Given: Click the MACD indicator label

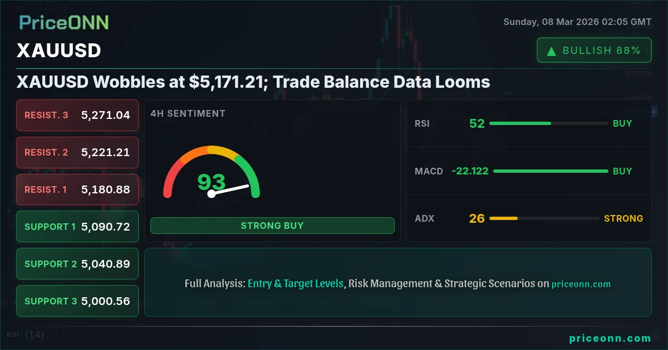Looking at the screenshot, I should pyautogui.click(x=429, y=171).
